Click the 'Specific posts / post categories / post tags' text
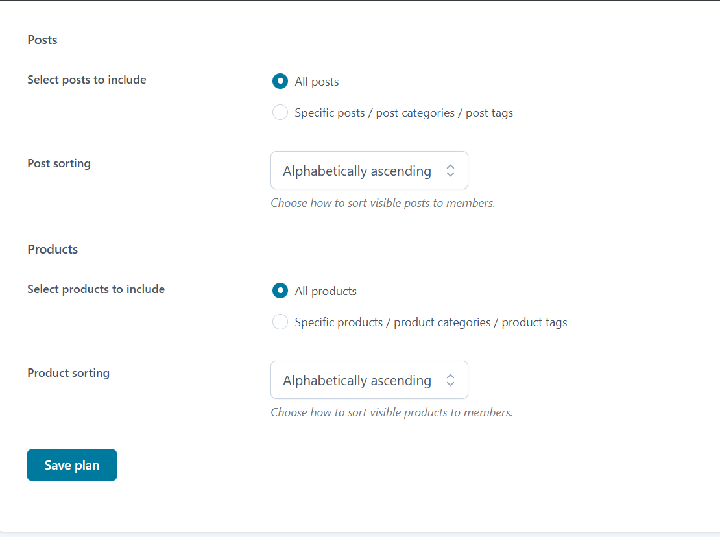Image resolution: width=720 pixels, height=537 pixels. (x=403, y=113)
